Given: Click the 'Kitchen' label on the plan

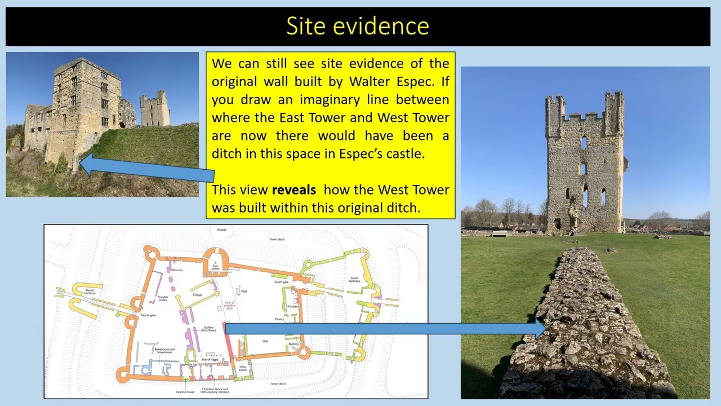Looking at the screenshot, I should click(292, 306).
